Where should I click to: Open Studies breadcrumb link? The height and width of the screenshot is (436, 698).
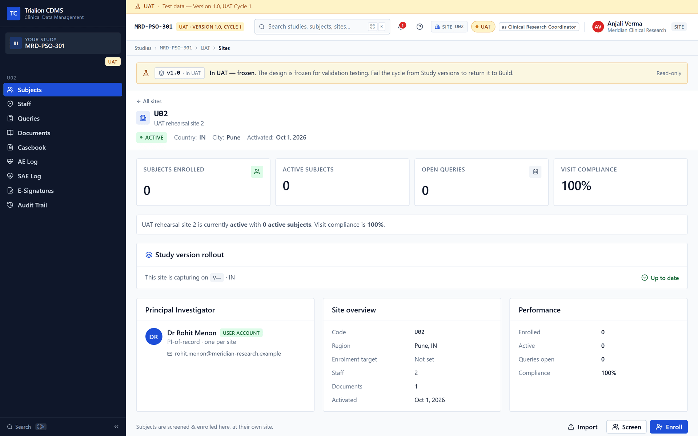click(143, 48)
